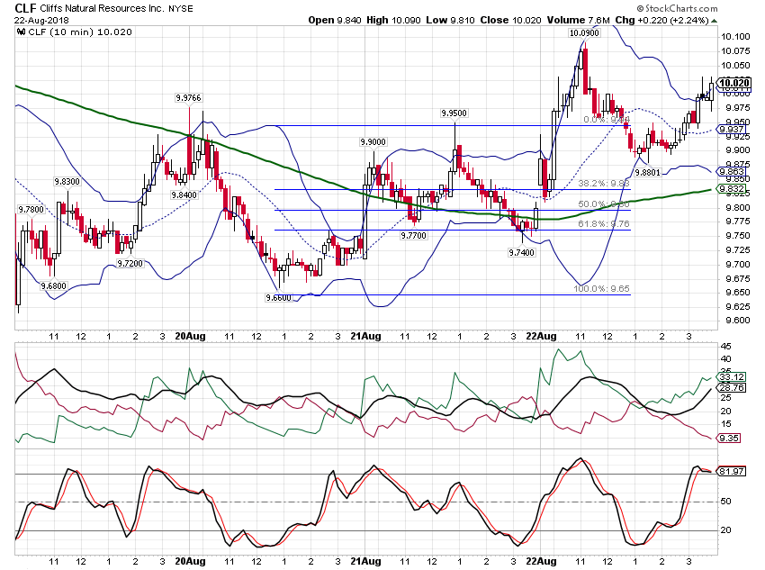The image size is (765, 570).
Task: Click the 9.9500 price label
Action: coord(454,113)
